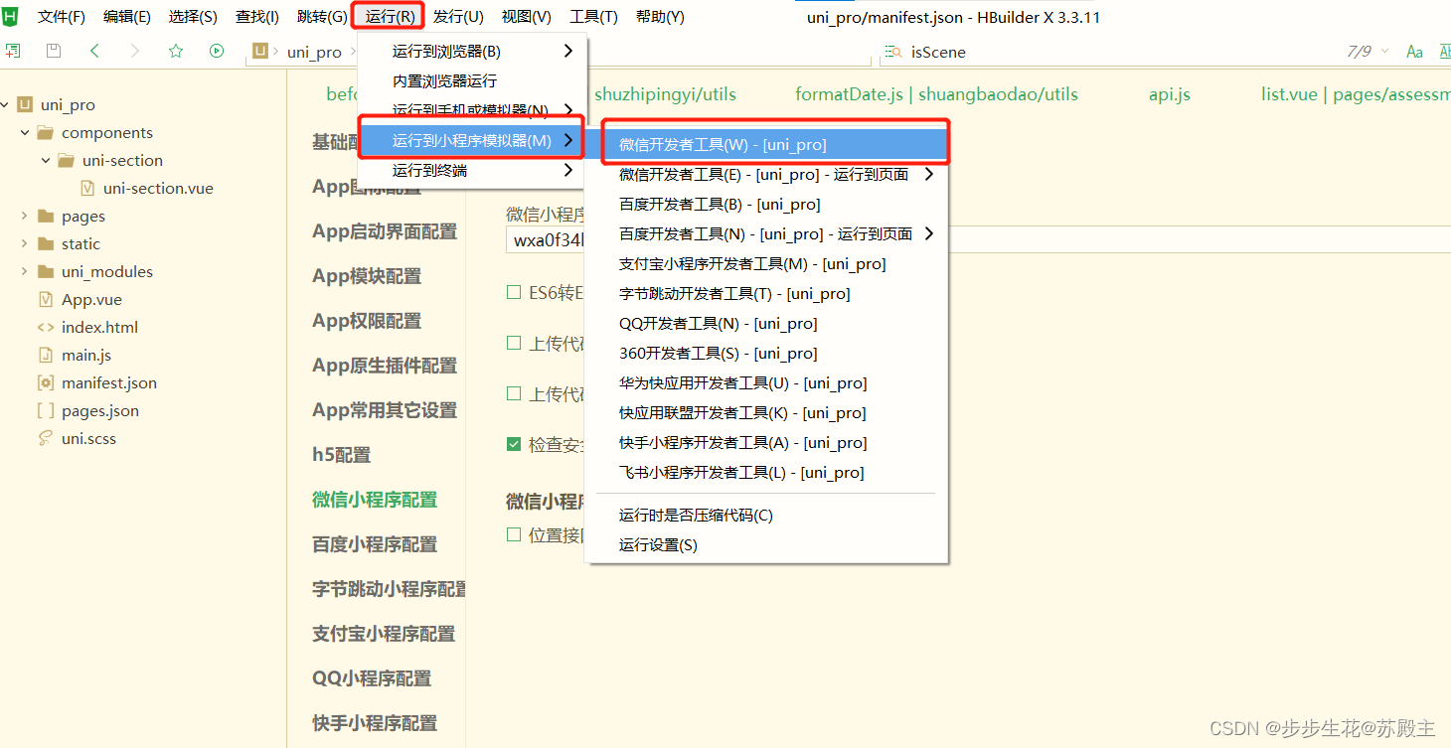Choose 飞书小程序开发者工具(L) entry

[x=766, y=472]
